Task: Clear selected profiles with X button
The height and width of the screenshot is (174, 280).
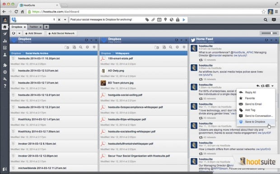Action: tap(59, 20)
